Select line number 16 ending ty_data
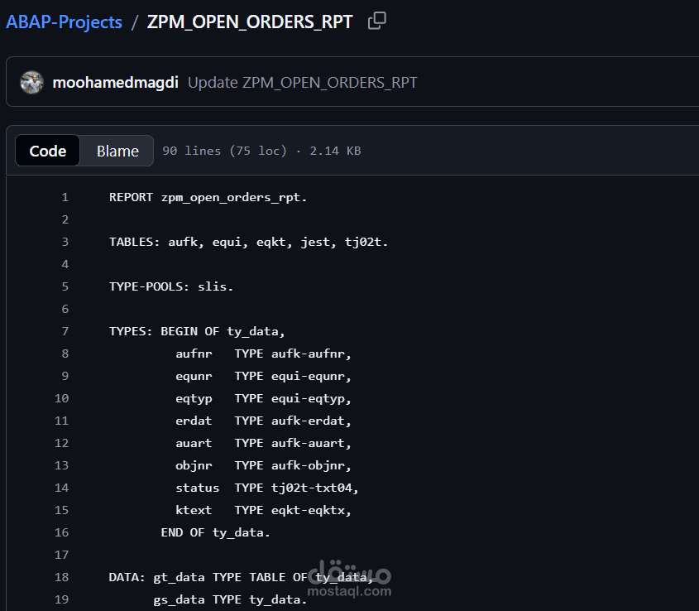 click(x=61, y=532)
